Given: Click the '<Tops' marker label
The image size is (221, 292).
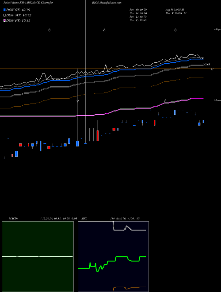Looking at the screenshot, I should tap(217, 30).
